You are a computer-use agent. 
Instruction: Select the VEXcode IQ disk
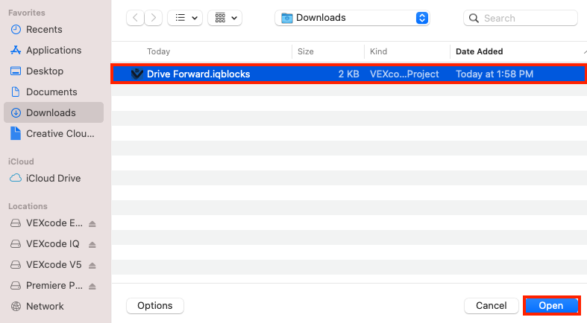click(52, 244)
